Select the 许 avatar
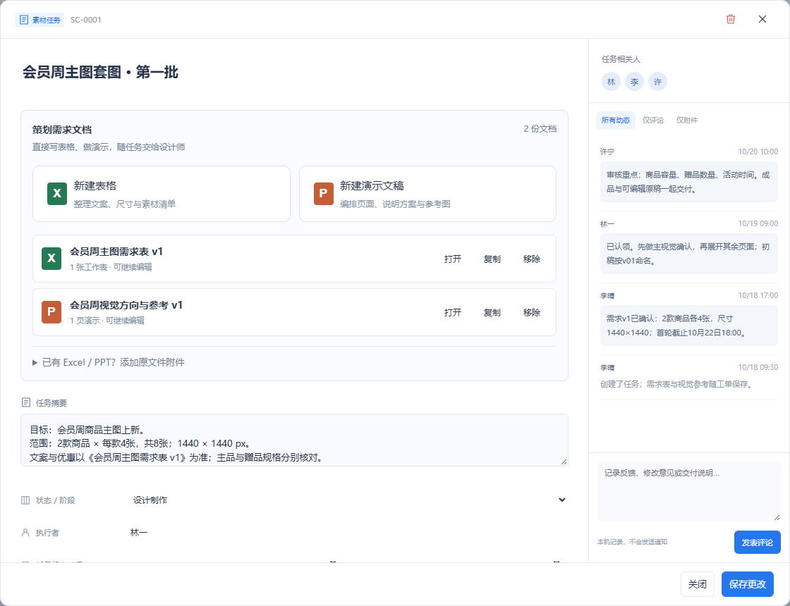The image size is (790, 606). click(x=657, y=82)
